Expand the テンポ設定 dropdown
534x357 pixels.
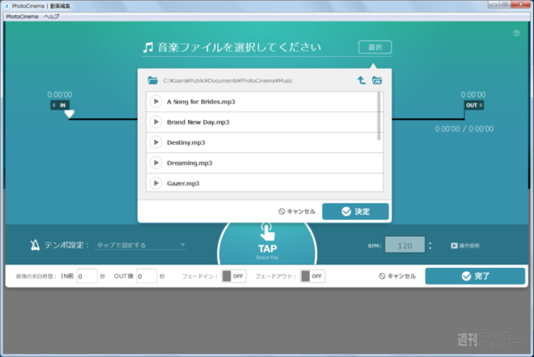(x=140, y=245)
